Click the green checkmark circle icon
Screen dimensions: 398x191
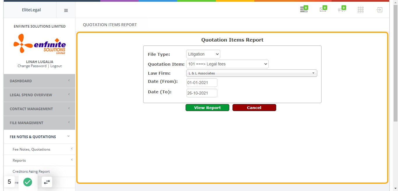pos(28,182)
